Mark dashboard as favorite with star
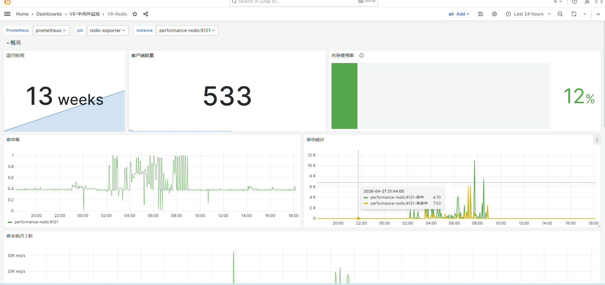The height and width of the screenshot is (285, 605). 135,14
